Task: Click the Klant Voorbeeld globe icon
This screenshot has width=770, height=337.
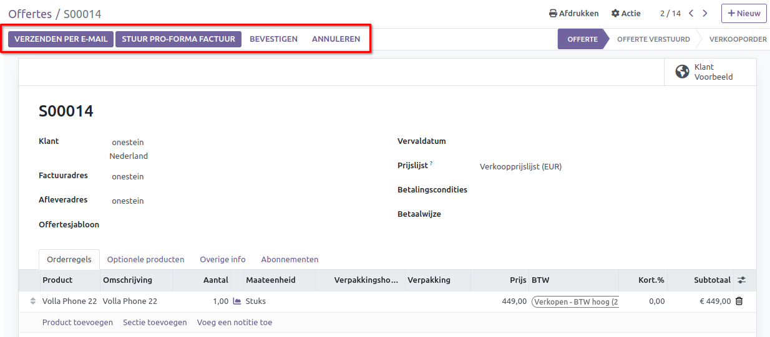Action: 682,72
